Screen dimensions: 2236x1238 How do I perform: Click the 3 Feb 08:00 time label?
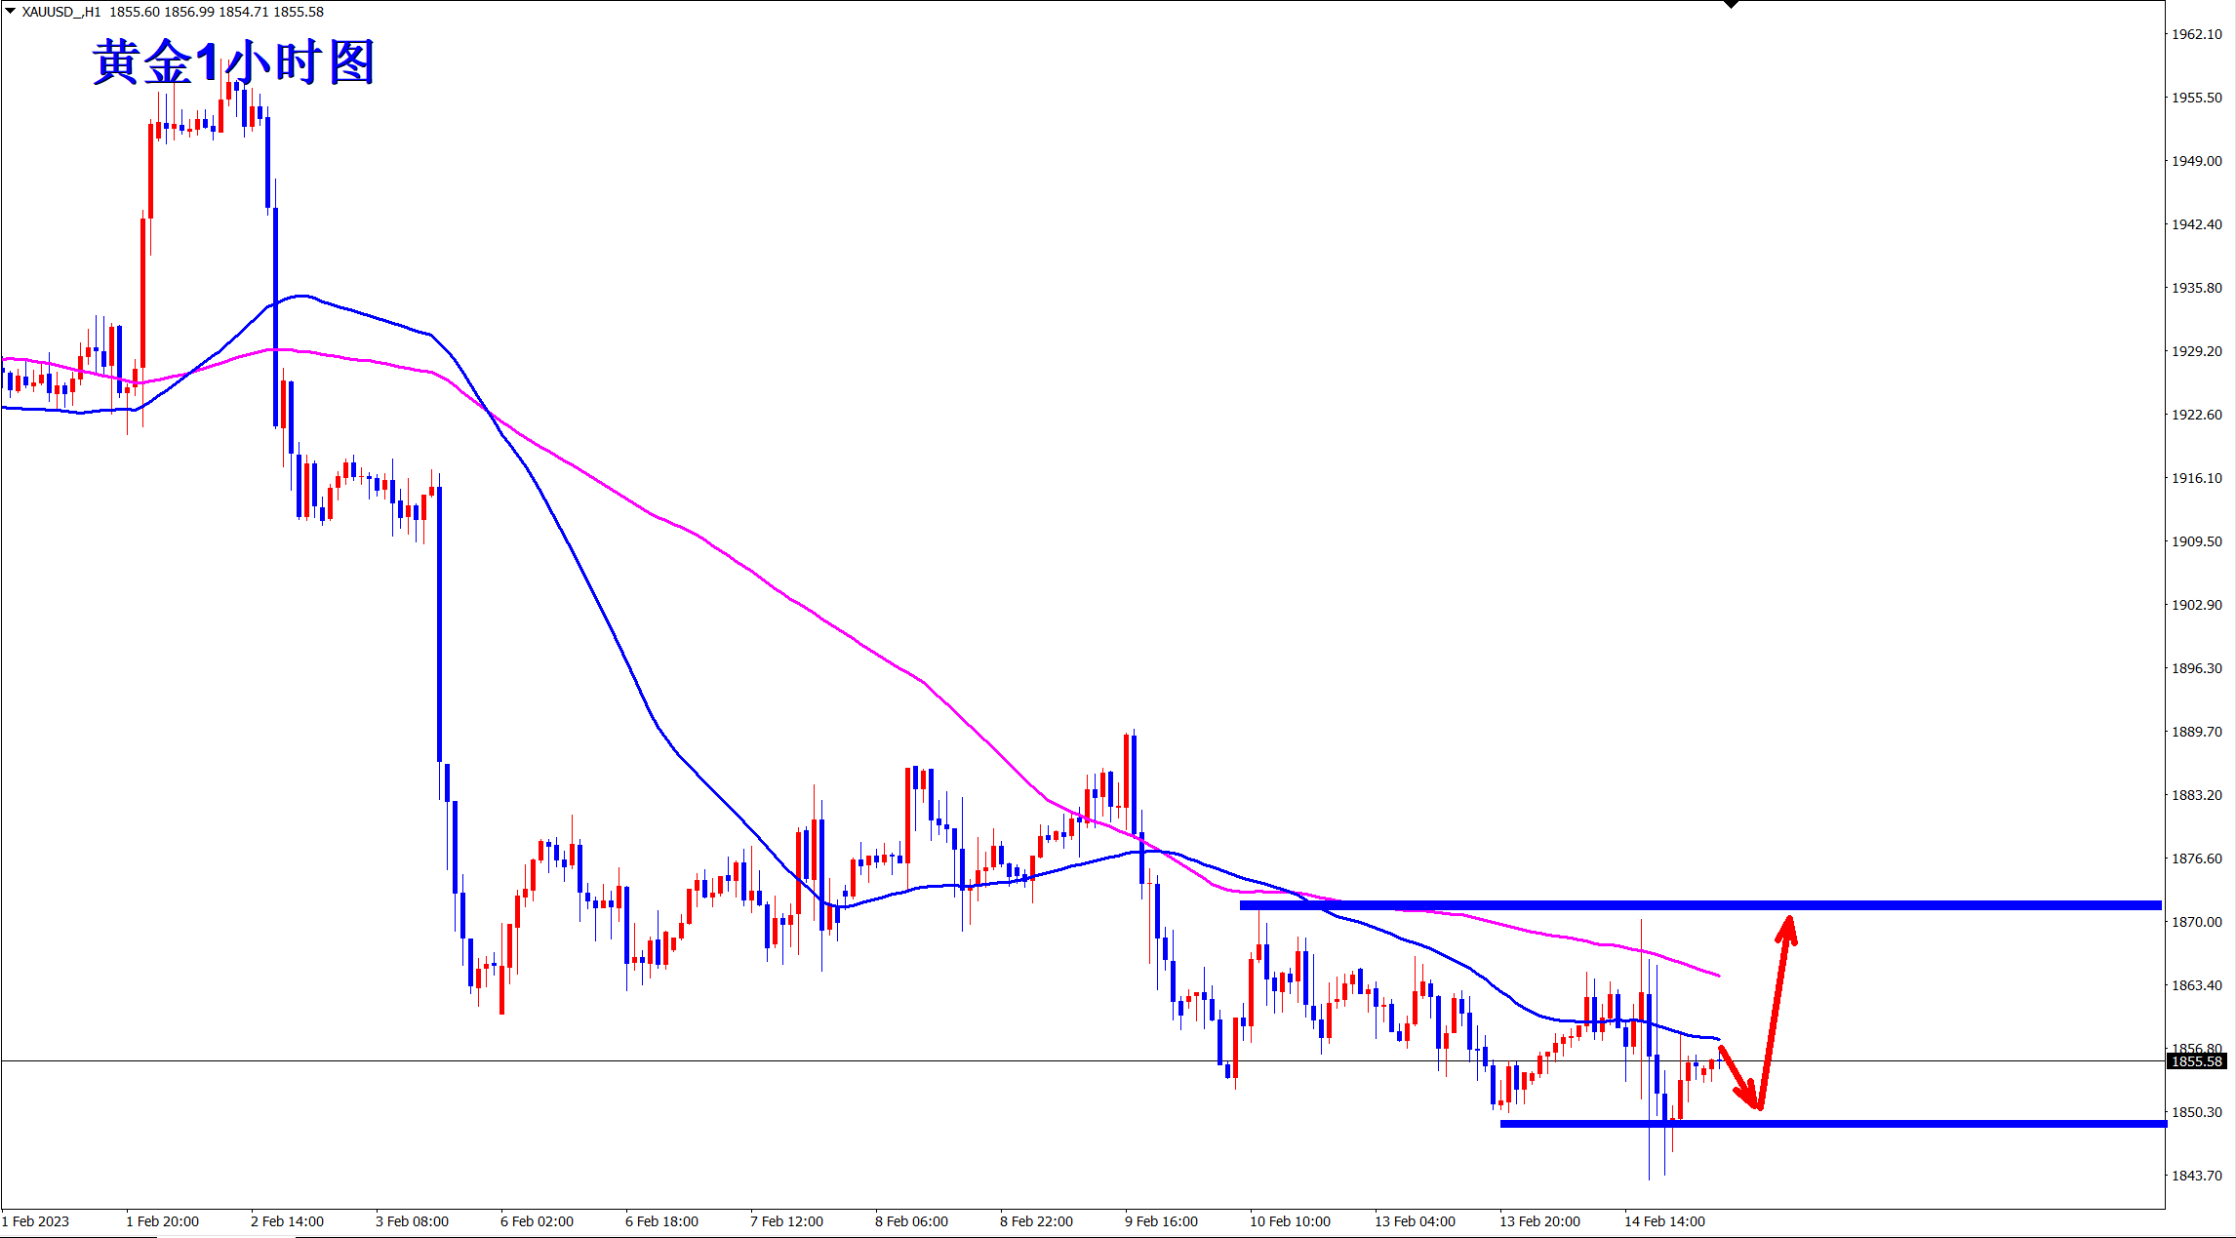[x=412, y=1221]
